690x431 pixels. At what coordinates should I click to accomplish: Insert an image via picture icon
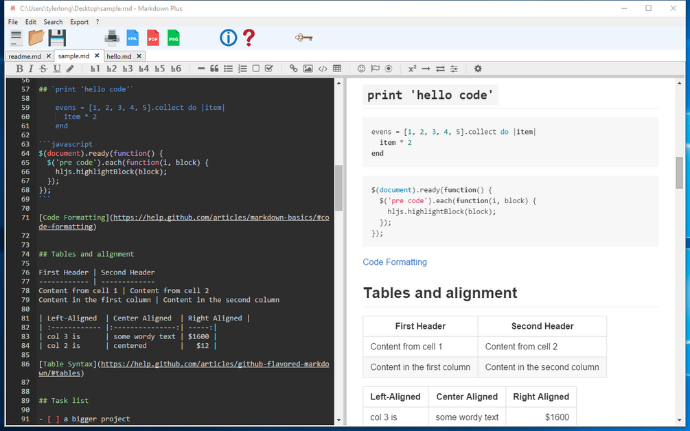click(308, 69)
